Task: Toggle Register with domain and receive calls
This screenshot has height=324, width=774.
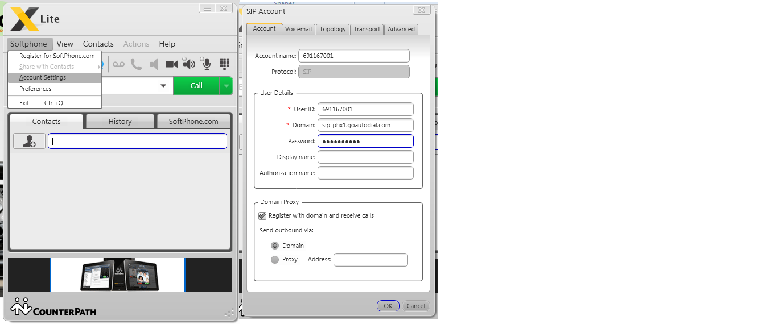Action: 262,216
